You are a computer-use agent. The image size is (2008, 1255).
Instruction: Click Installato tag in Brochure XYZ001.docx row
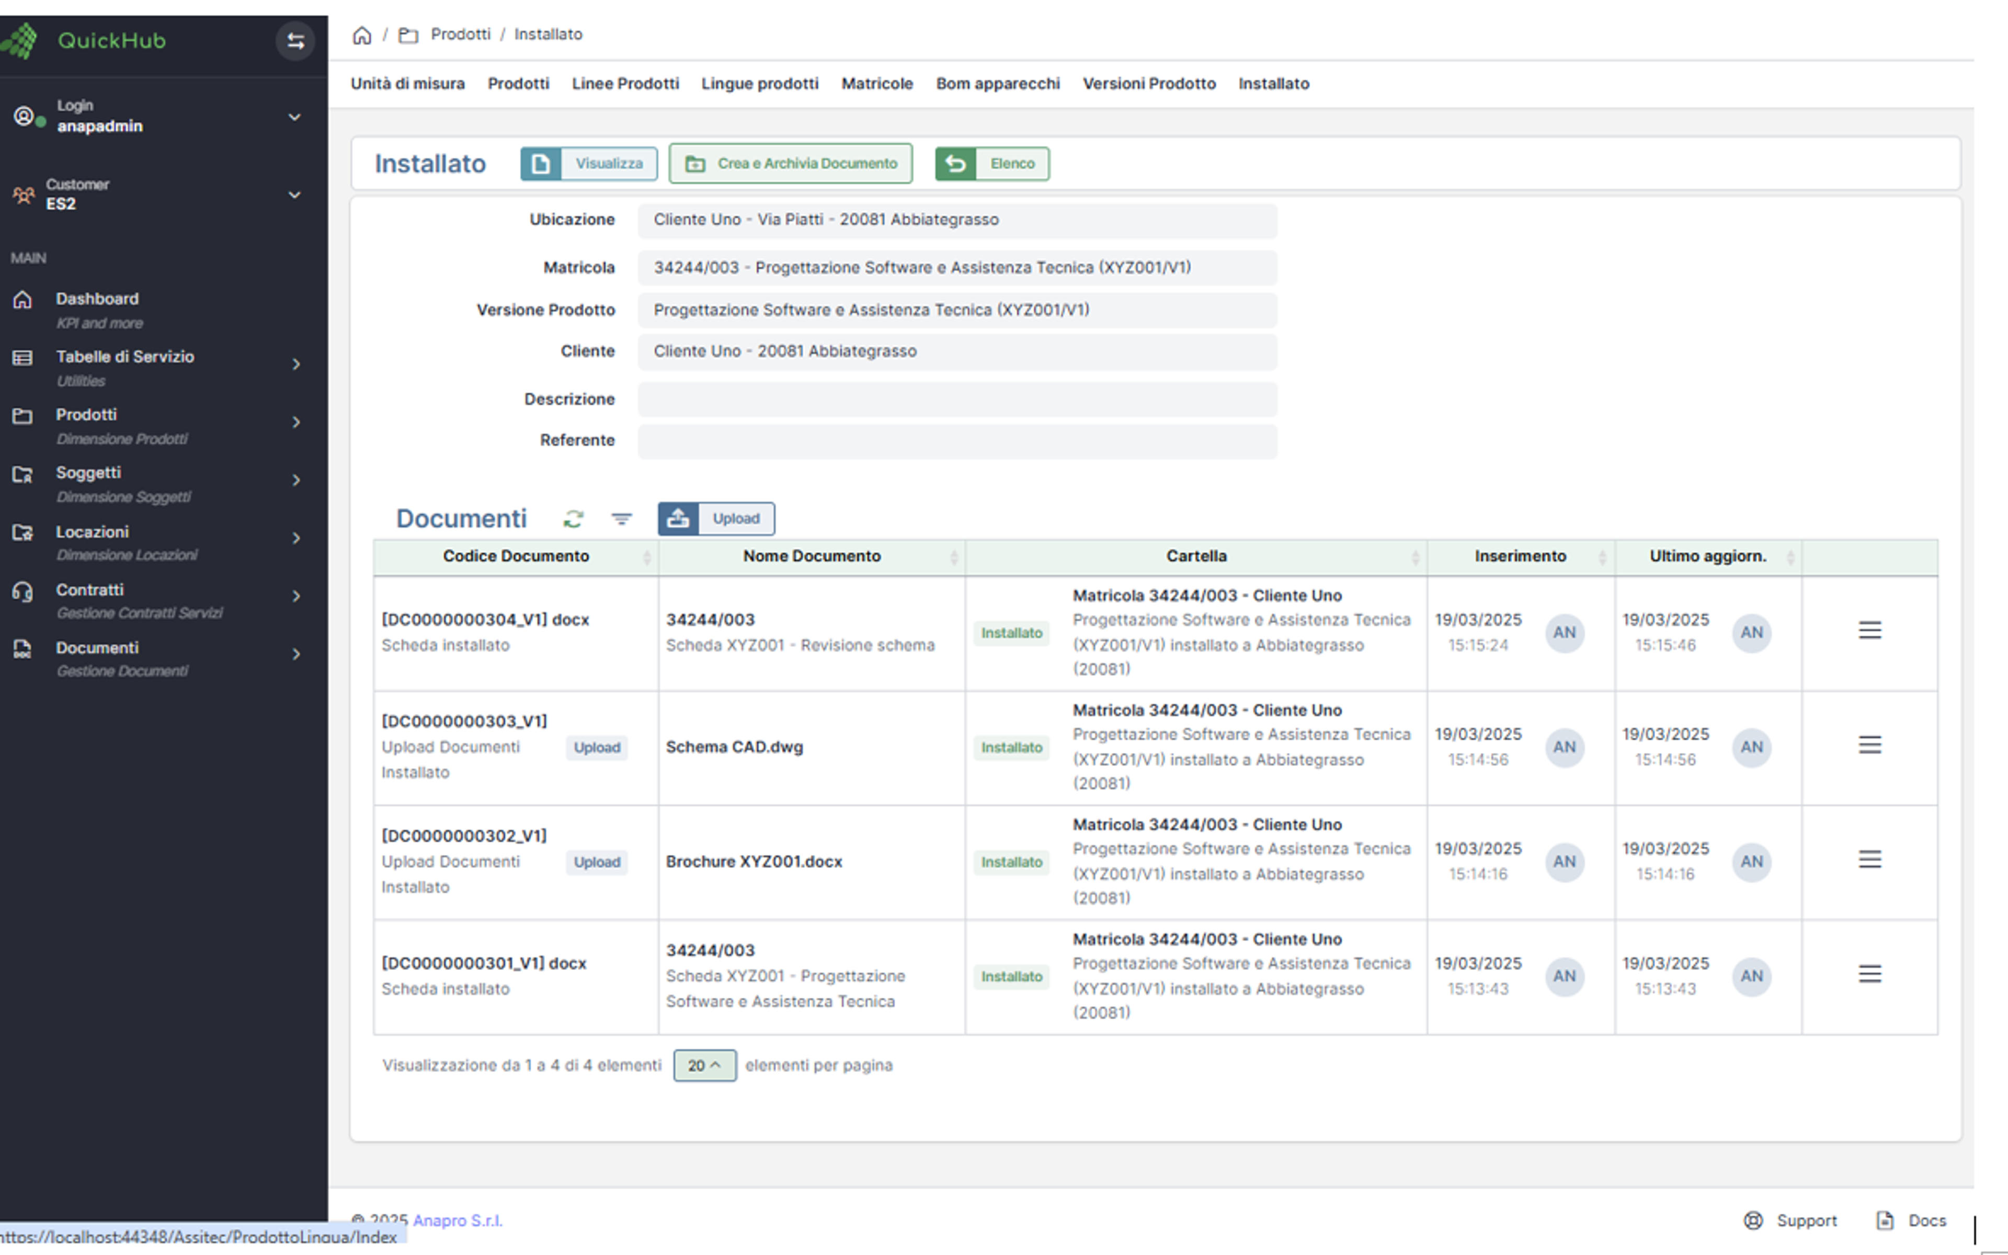tap(1011, 862)
